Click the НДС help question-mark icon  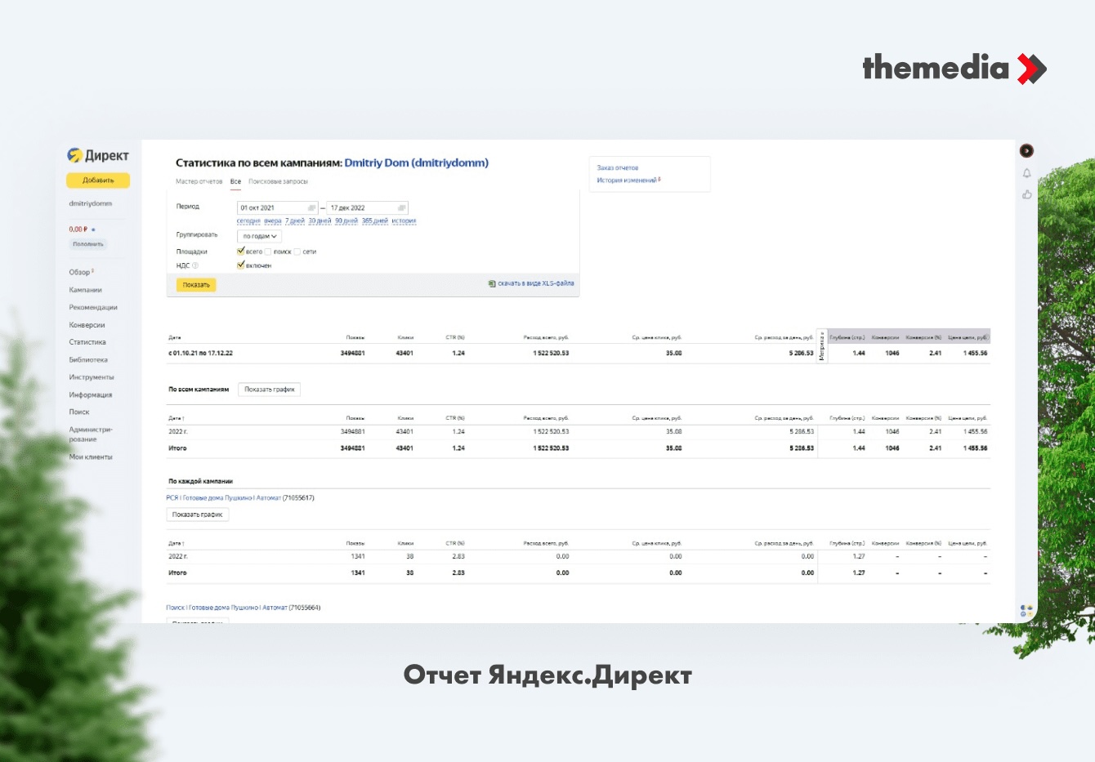(x=195, y=265)
